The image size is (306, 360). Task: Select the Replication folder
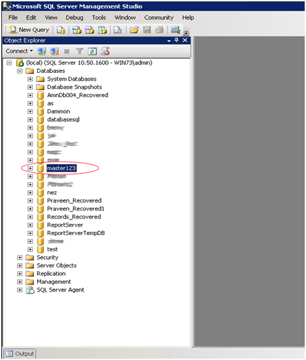click(x=51, y=273)
